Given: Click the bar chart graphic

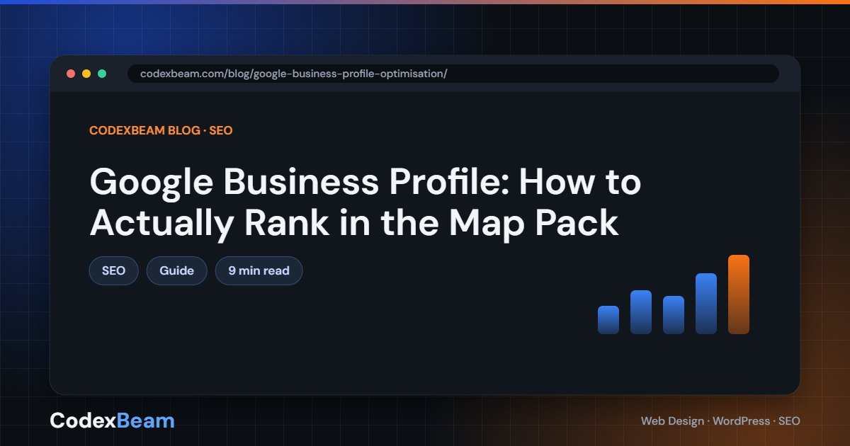Looking at the screenshot, I should [674, 295].
